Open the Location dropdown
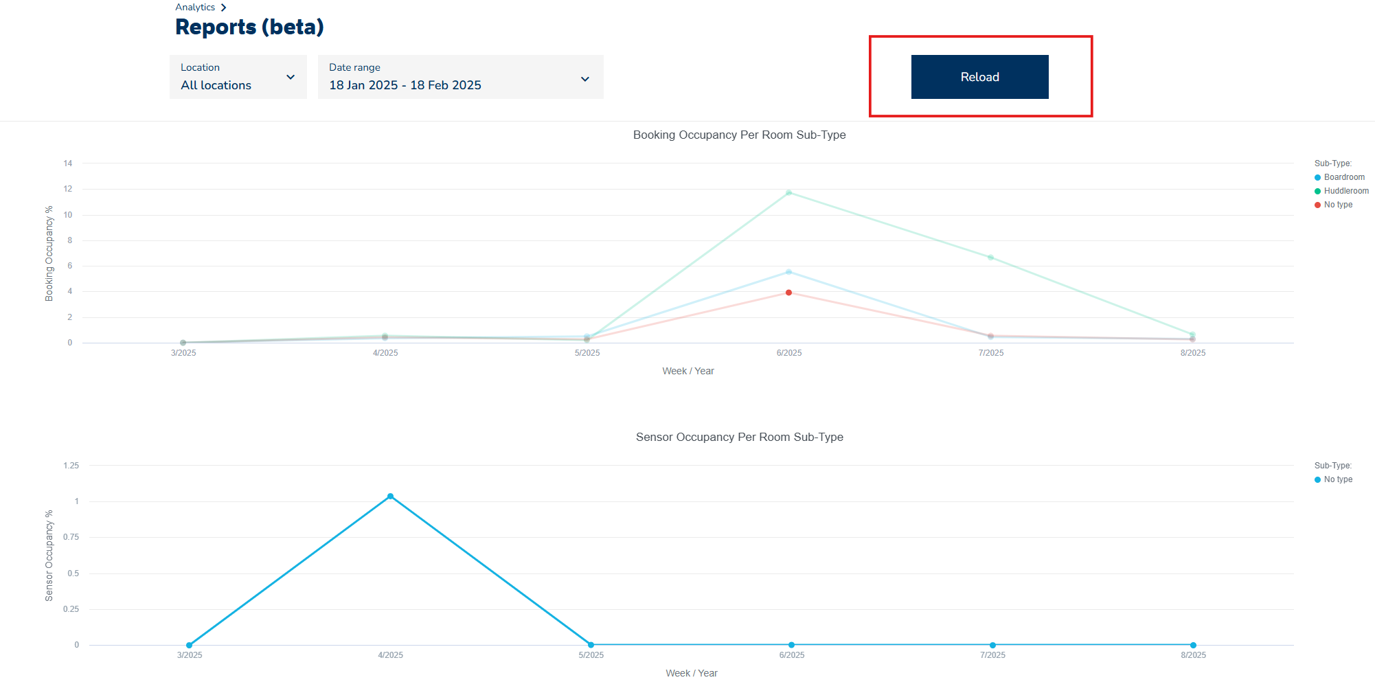 [x=238, y=77]
